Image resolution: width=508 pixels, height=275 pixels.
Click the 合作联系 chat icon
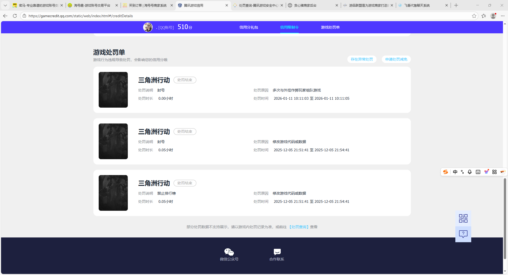click(x=276, y=252)
